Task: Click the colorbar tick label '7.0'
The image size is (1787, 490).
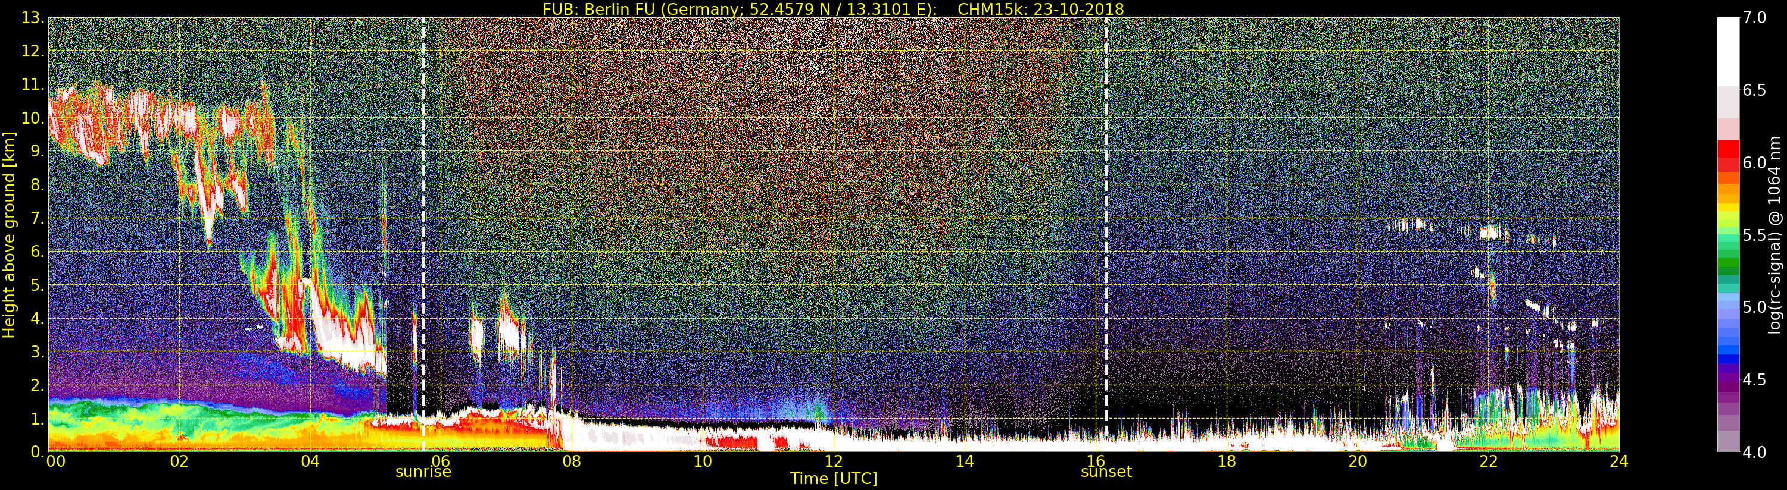Action: coord(1754,17)
